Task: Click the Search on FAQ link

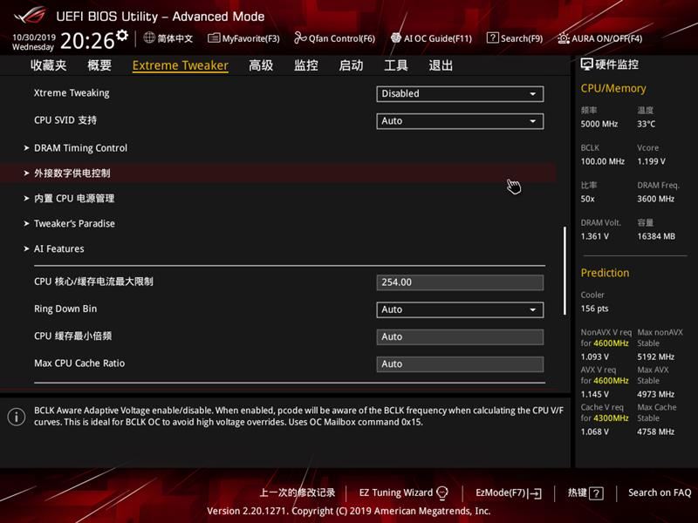Action: click(660, 492)
